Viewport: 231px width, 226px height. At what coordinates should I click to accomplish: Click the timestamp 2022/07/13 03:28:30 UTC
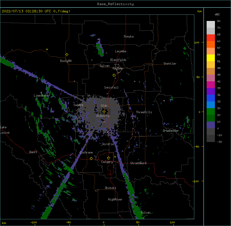point(26,11)
